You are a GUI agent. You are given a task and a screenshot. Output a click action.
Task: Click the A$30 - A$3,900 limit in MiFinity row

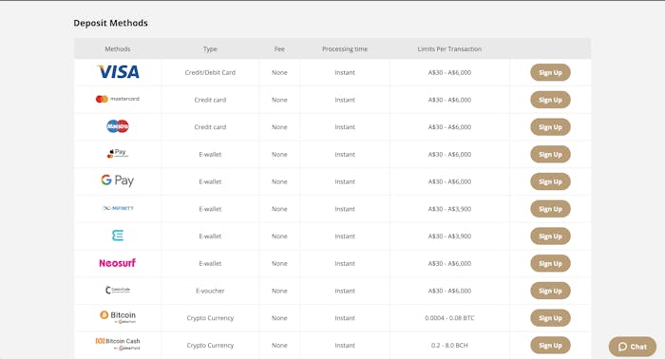pyautogui.click(x=449, y=209)
